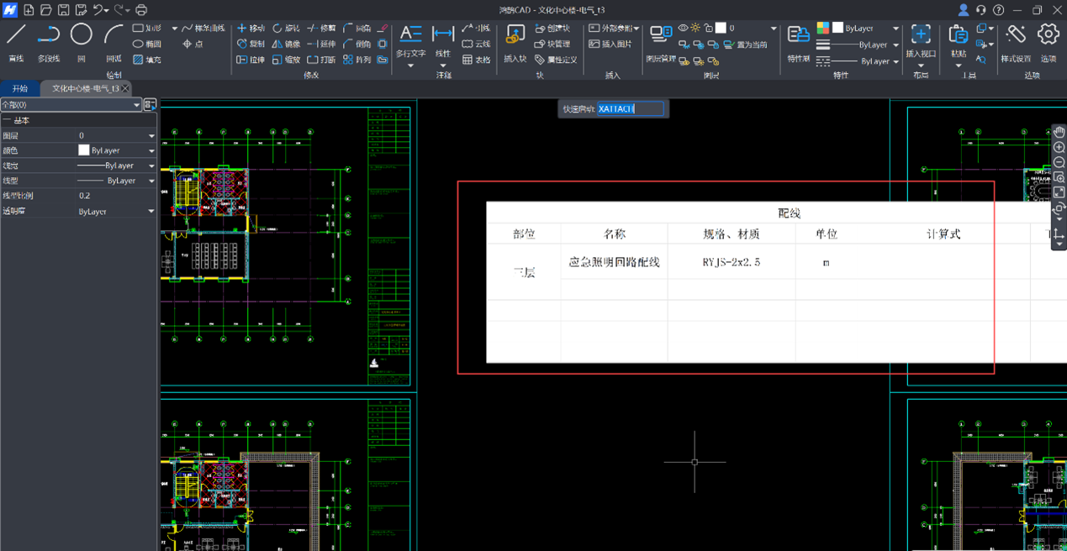
Task: Collapse the 基本 properties section
Action: (7, 121)
